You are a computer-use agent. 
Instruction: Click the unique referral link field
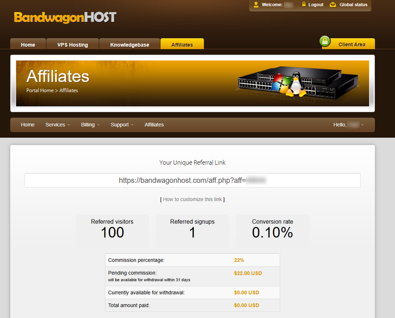[x=192, y=180]
